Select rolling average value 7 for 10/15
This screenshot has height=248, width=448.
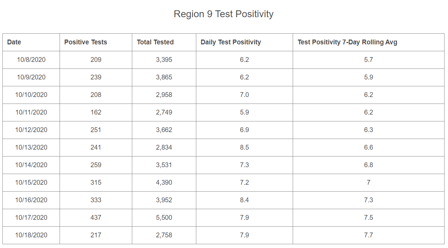(x=368, y=183)
